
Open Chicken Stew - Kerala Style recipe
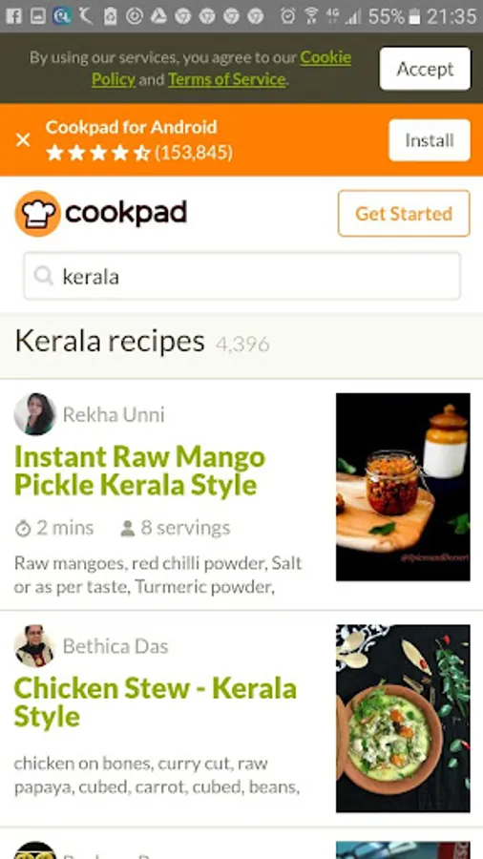[x=156, y=702]
